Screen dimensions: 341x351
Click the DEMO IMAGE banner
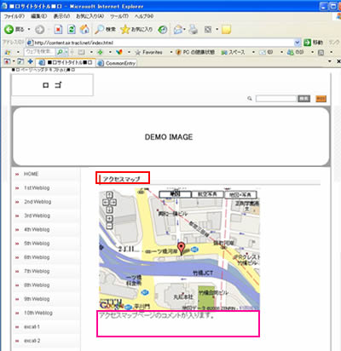tap(170, 136)
